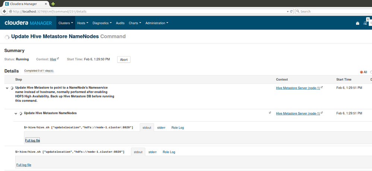Open the Hive context link
This screenshot has width=372, height=171.
53,59
